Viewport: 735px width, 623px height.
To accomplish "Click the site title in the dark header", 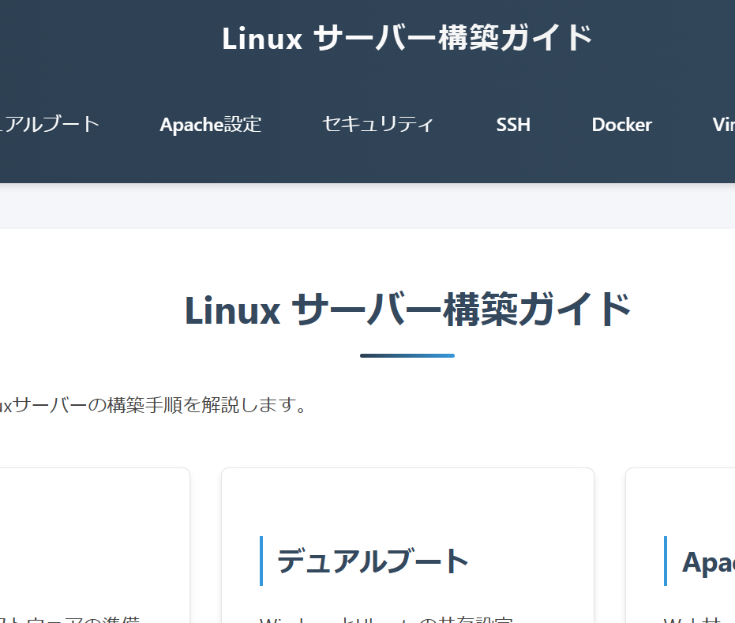I will pos(407,38).
